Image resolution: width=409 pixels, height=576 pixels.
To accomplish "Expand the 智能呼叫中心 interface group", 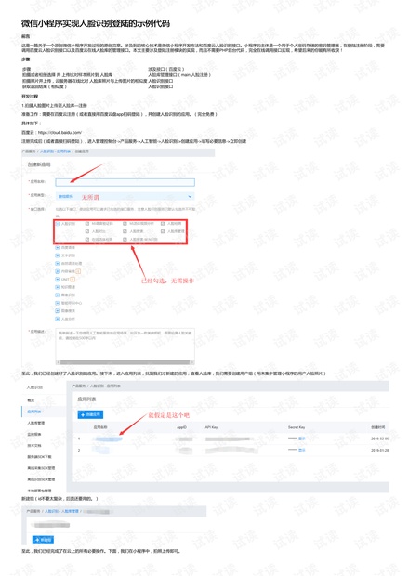I will click(58, 303).
